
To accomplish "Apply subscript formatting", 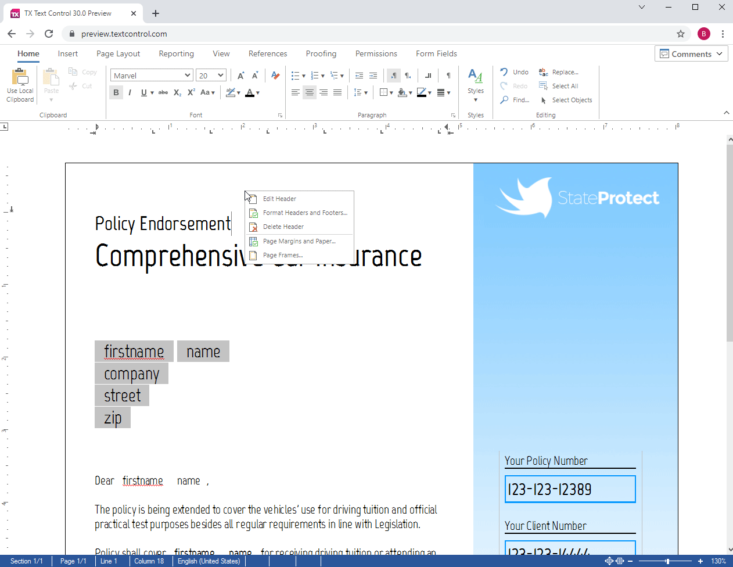I will pos(177,92).
